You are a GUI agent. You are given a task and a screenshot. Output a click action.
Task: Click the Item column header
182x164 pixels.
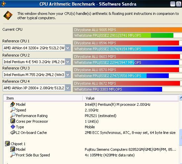pos(43,98)
